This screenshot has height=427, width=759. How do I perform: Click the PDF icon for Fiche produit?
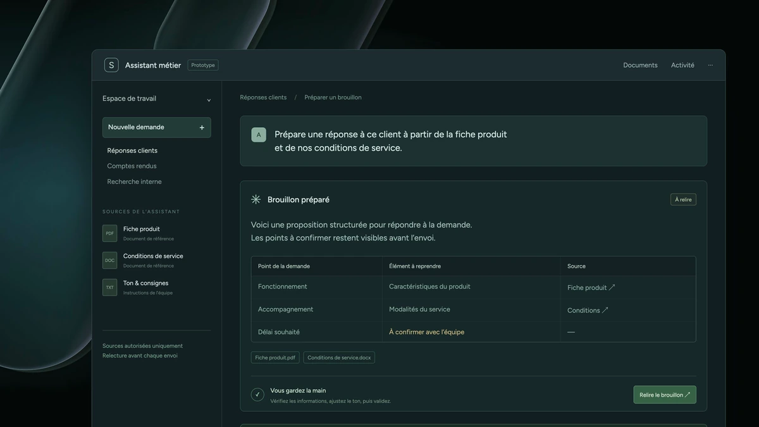110,233
